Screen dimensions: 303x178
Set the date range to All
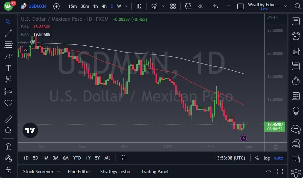(x=107, y=158)
